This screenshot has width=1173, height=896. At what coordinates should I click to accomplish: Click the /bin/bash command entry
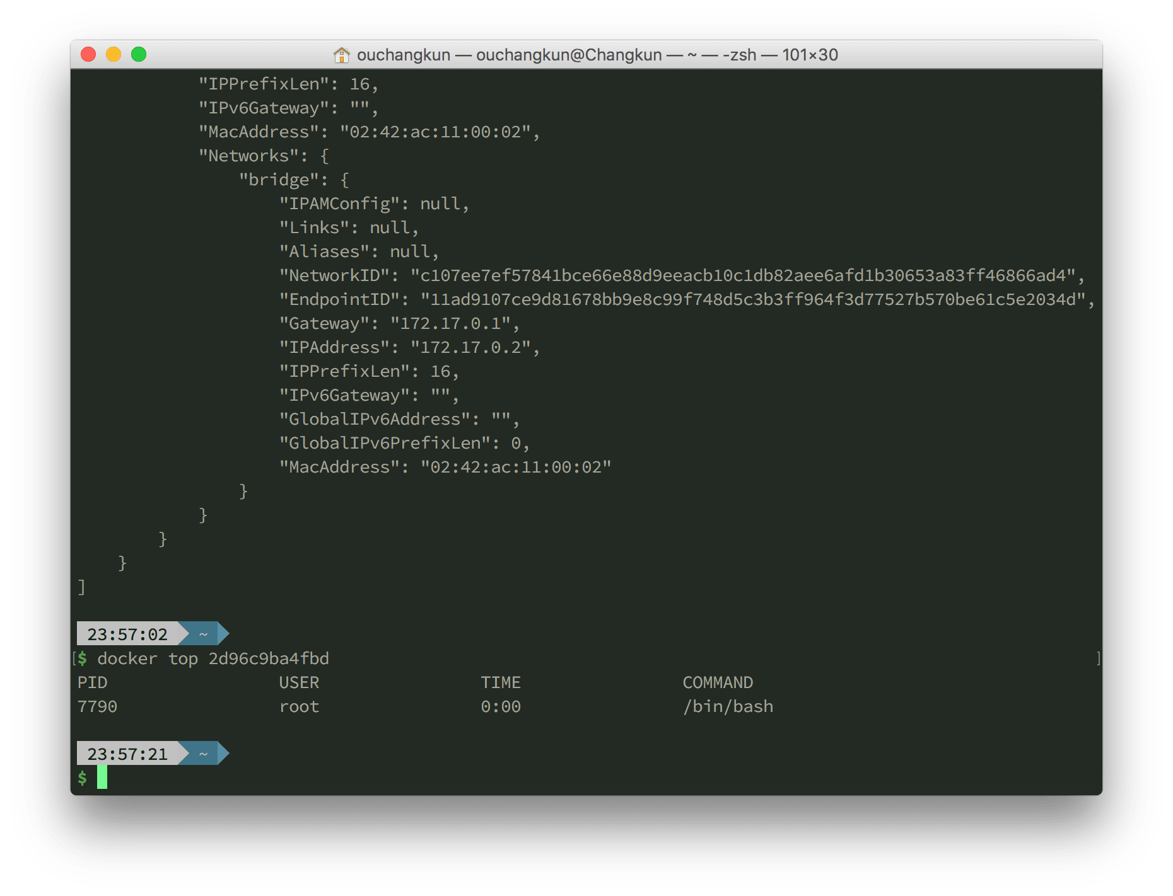coord(728,706)
